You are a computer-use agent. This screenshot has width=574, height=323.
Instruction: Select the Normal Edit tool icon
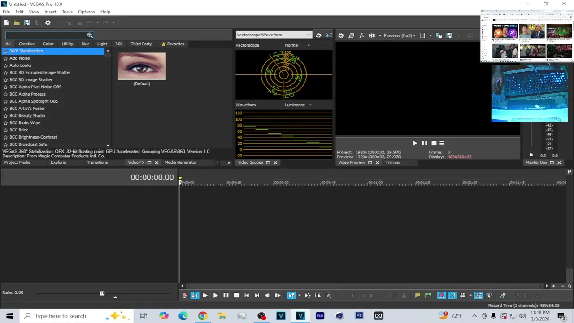point(291,295)
